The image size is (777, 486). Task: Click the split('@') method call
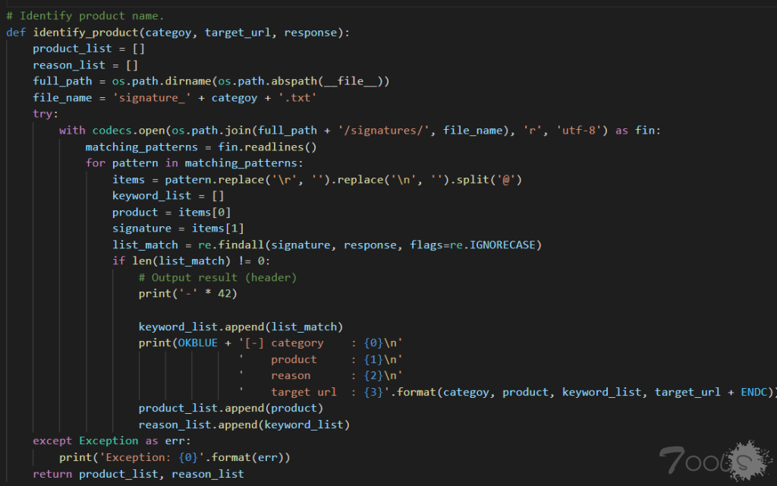[492, 179]
